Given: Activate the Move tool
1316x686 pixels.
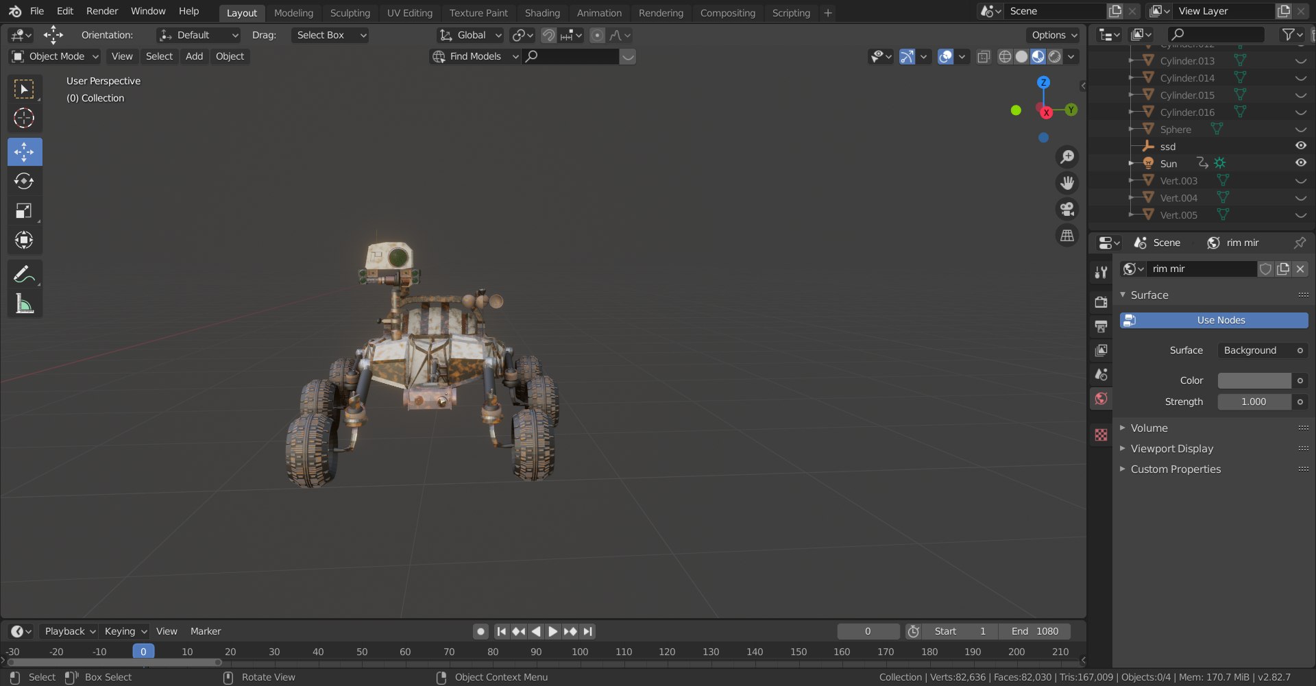Looking at the screenshot, I should (25, 151).
